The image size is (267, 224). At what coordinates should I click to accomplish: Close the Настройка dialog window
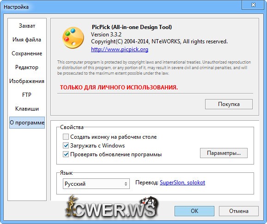[x=253, y=5]
